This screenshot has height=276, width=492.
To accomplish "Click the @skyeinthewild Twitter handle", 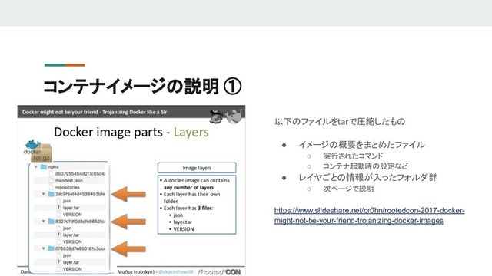I will coord(176,272).
